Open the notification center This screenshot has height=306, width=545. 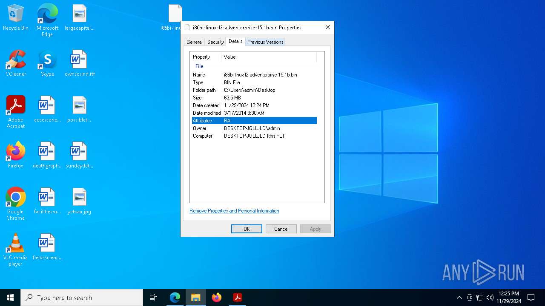coord(531,297)
